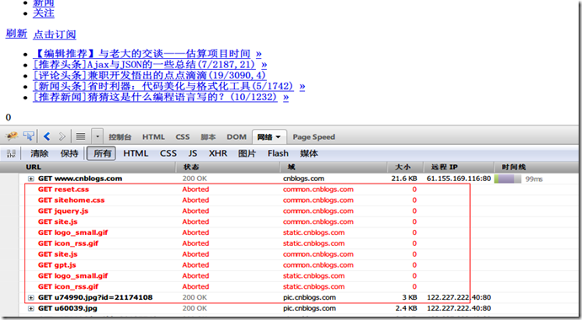Open 【编辑推荐】与老大的交谈 article link
This screenshot has height=320, width=582.
pos(141,54)
